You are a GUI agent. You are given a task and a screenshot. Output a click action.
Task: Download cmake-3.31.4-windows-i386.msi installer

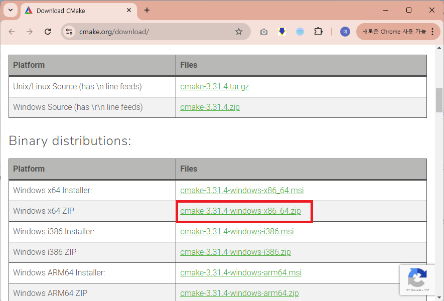(x=237, y=232)
